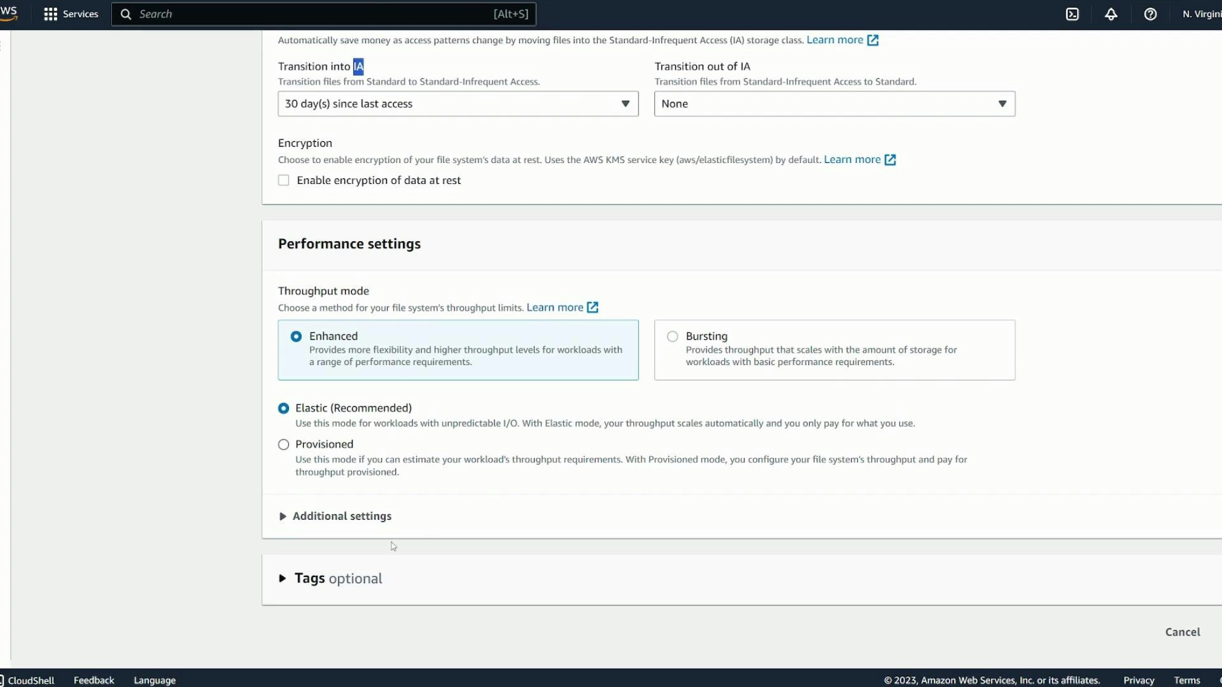Expand the Tags optional section
The width and height of the screenshot is (1222, 687).
(x=330, y=578)
